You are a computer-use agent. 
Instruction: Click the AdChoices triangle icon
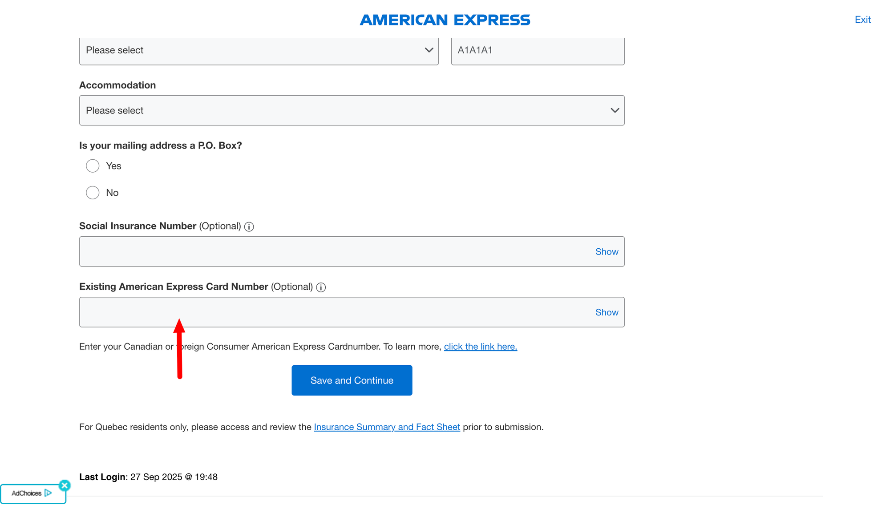click(x=48, y=493)
